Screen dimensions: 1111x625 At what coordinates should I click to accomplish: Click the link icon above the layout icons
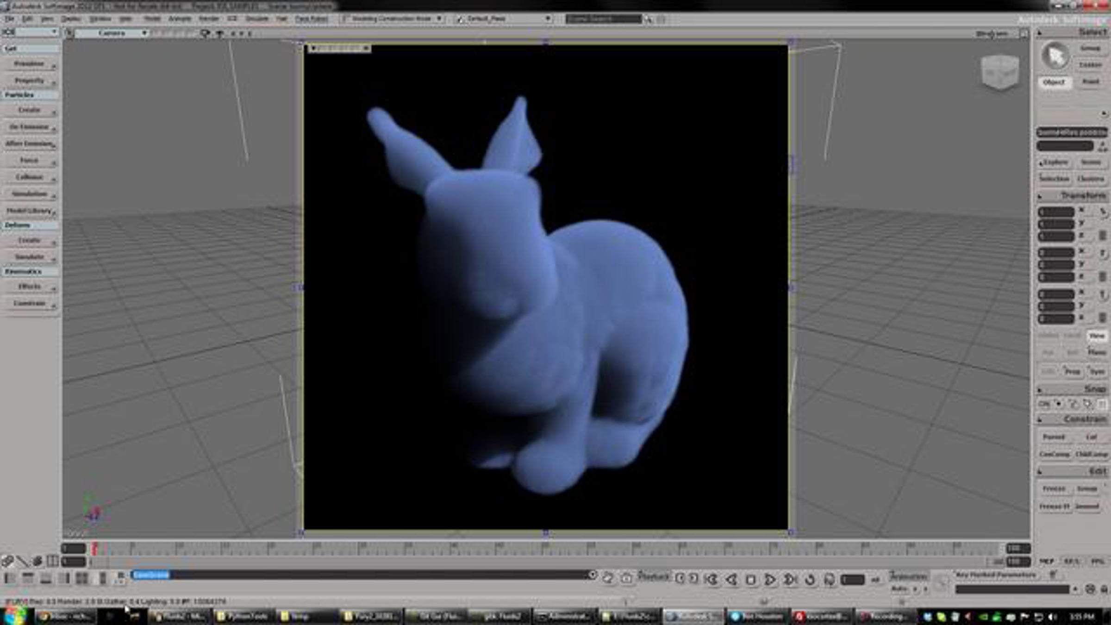coord(7,561)
